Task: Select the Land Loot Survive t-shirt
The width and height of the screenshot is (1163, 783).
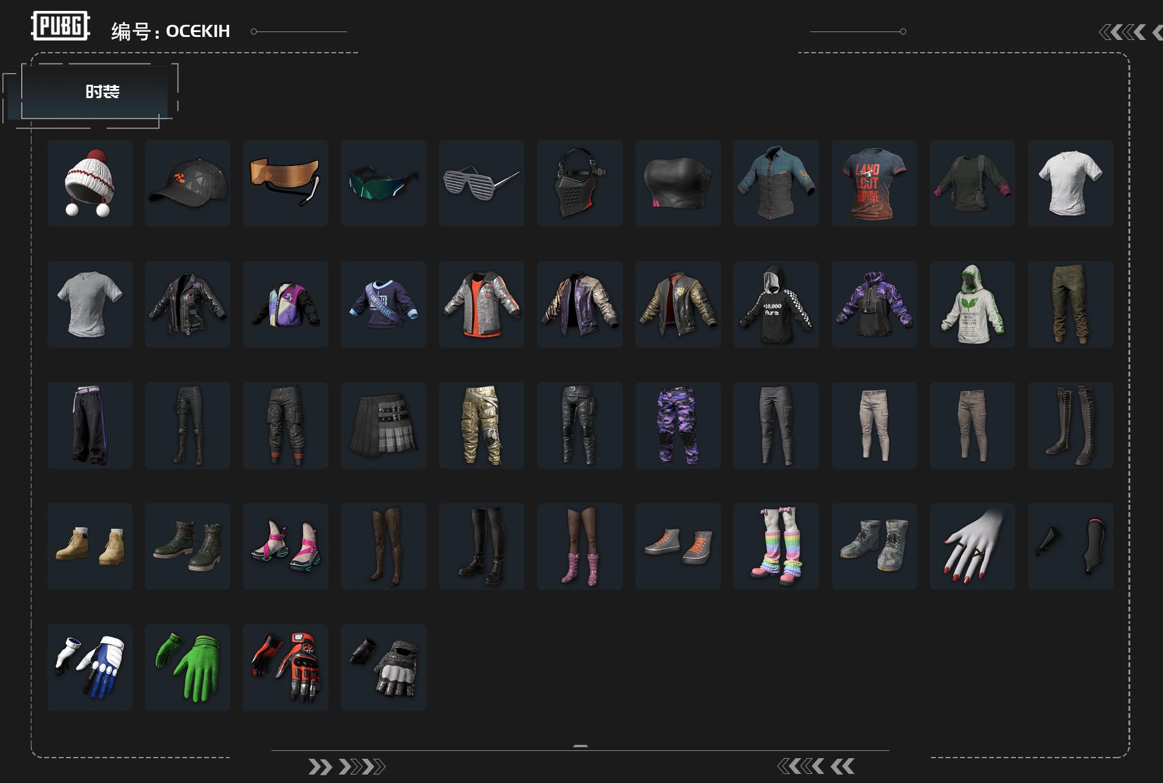Action: 875,183
